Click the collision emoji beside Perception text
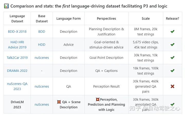The image size is (185, 116). (98, 99)
